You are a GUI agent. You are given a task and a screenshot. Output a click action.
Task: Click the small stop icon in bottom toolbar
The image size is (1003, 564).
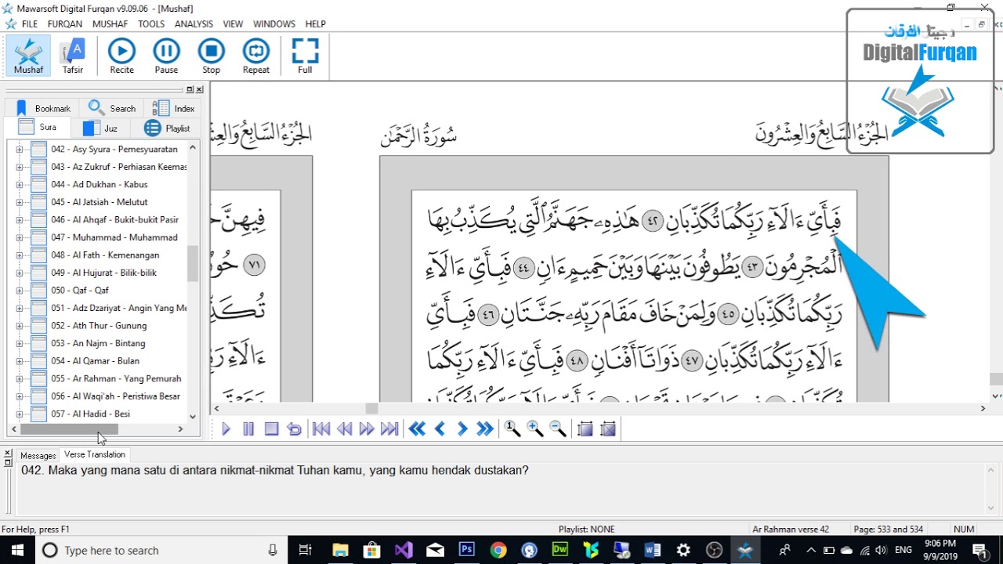pos(271,428)
